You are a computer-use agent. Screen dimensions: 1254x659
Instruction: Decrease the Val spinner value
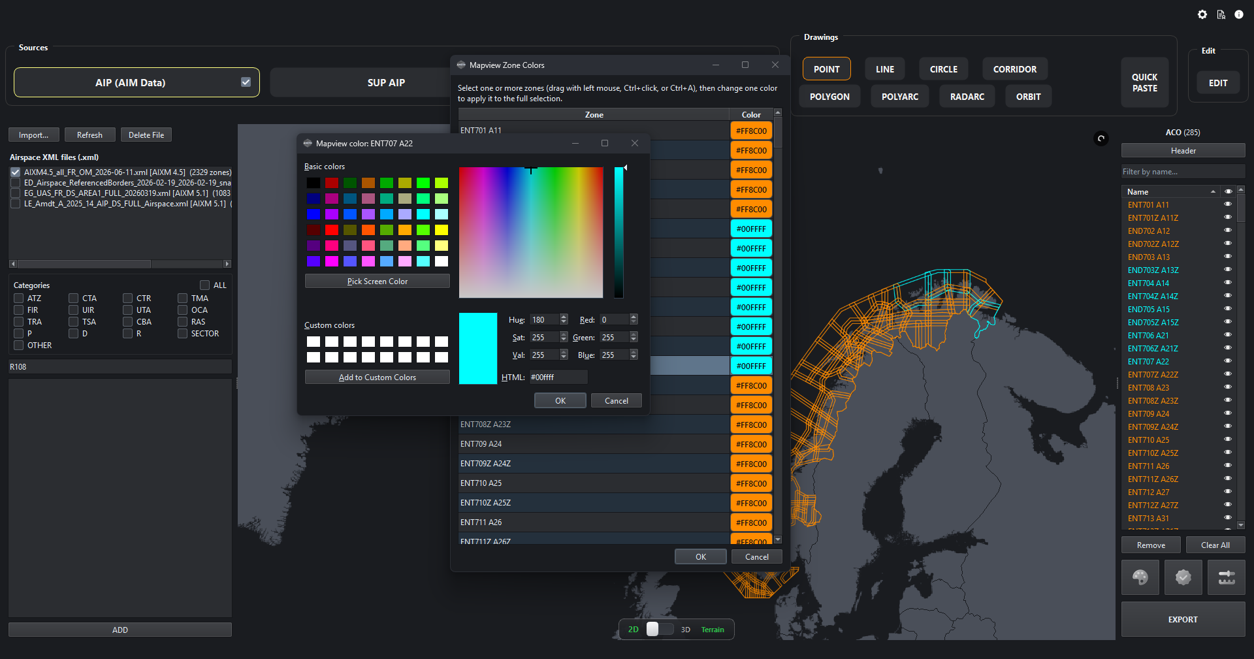(564, 357)
